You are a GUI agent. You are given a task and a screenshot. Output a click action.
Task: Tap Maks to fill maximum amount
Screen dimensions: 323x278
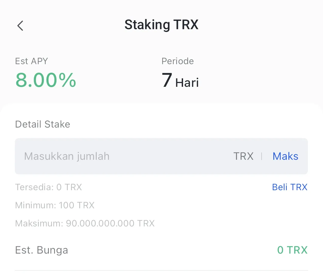coord(285,156)
